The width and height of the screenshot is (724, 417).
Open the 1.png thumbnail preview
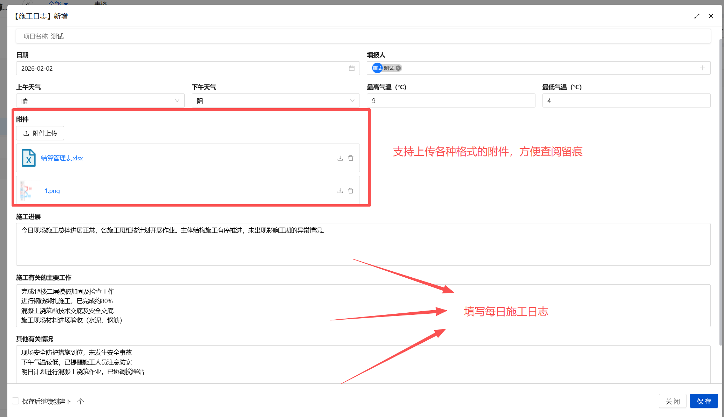click(x=26, y=191)
